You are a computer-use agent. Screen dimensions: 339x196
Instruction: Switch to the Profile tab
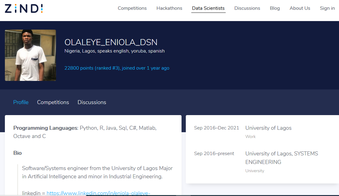click(21, 102)
